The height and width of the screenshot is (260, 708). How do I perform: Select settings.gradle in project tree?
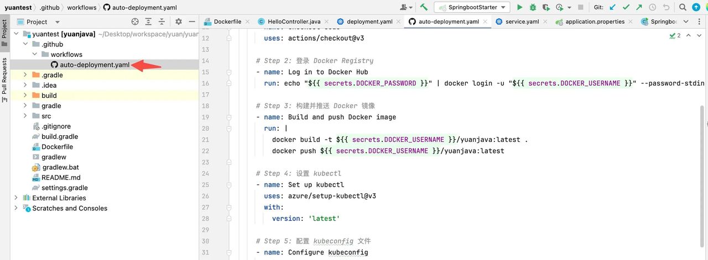pyautogui.click(x=60, y=188)
